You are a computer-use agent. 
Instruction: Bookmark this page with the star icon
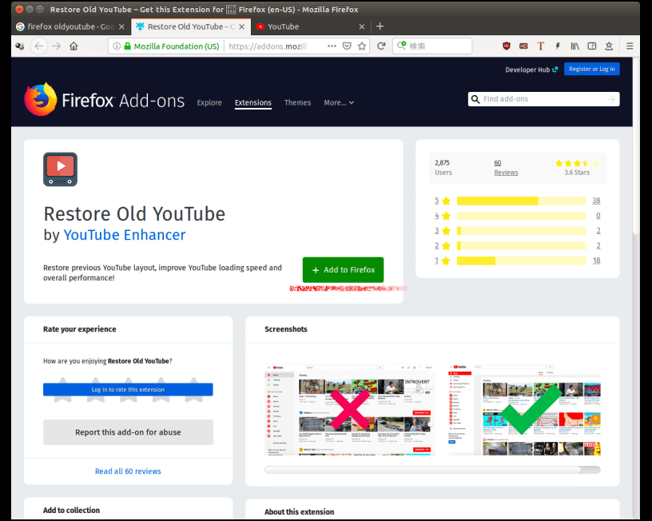point(362,46)
